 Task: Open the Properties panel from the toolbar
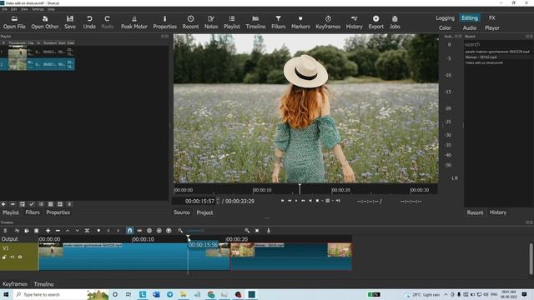coord(165,22)
